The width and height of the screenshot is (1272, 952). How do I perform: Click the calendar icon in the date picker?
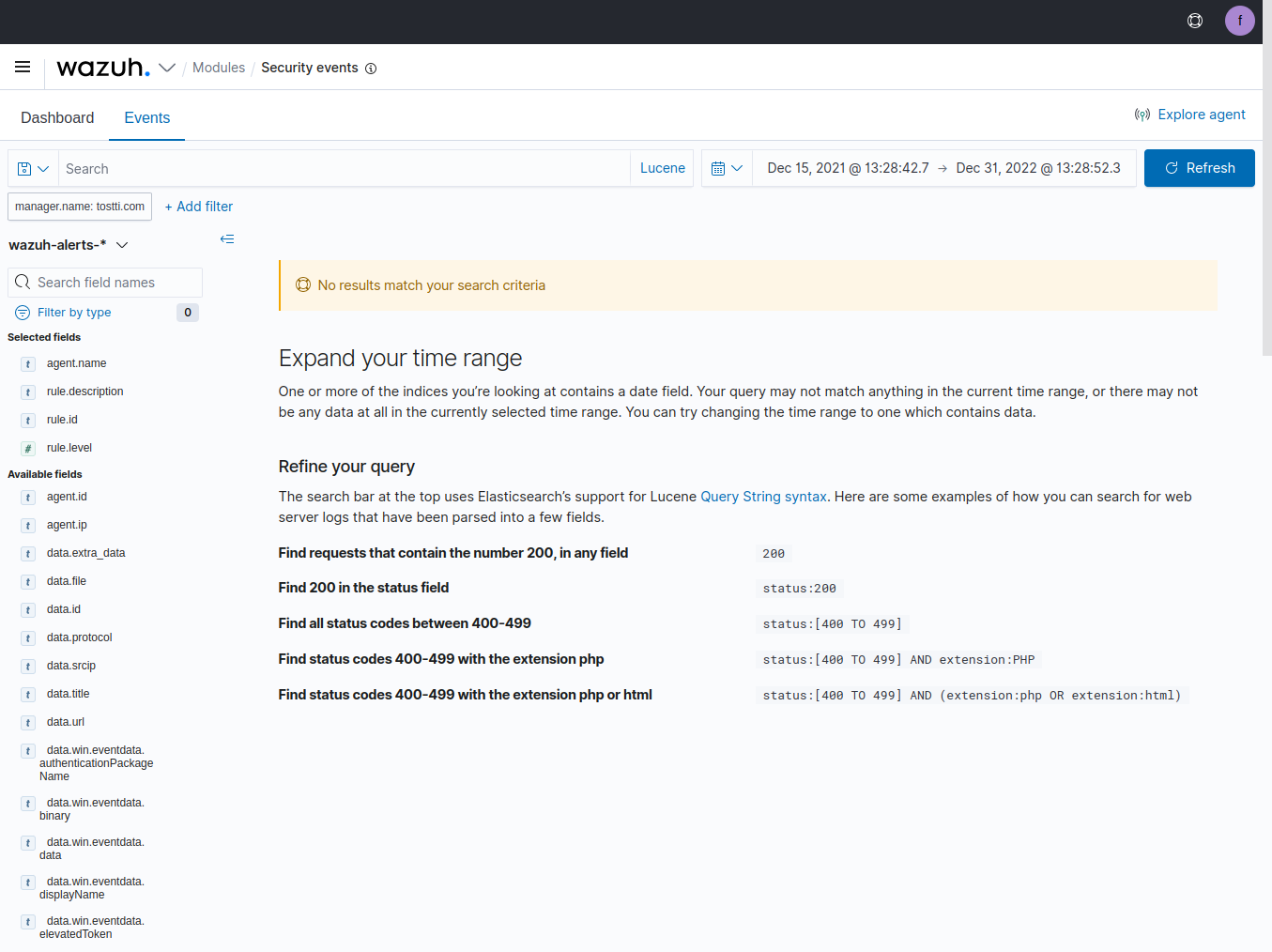coord(719,168)
